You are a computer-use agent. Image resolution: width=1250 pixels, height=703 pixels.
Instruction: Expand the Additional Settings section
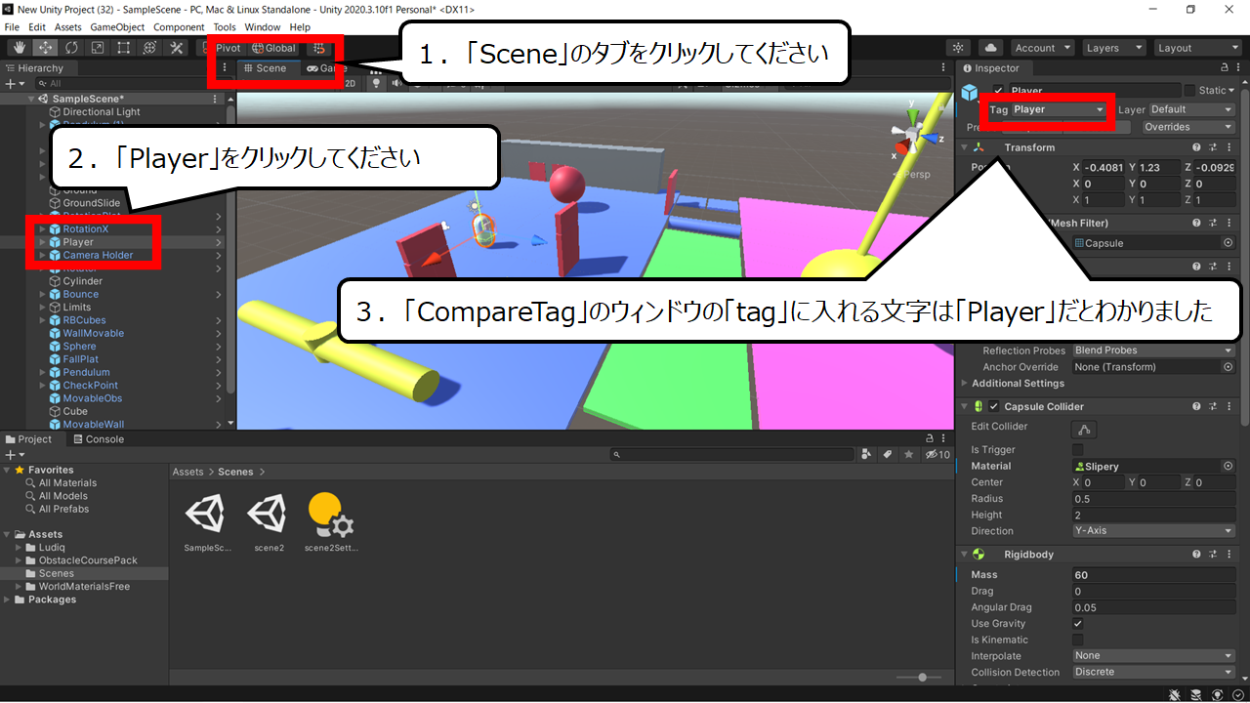pyautogui.click(x=1018, y=384)
